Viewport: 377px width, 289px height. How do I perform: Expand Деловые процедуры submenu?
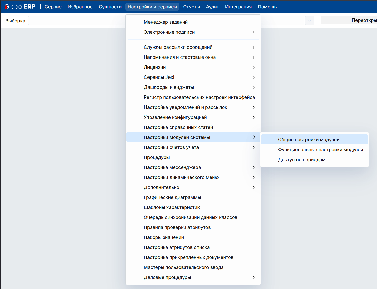167,277
